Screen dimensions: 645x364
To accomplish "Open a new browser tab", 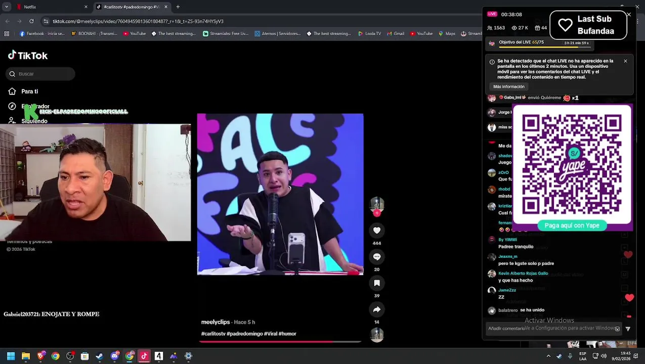I will point(178,7).
